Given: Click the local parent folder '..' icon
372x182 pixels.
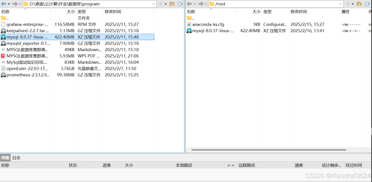Looking at the screenshot, I should (3, 18).
